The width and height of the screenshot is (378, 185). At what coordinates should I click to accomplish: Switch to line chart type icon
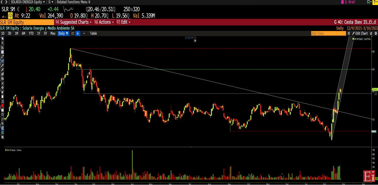pyautogui.click(x=73, y=33)
